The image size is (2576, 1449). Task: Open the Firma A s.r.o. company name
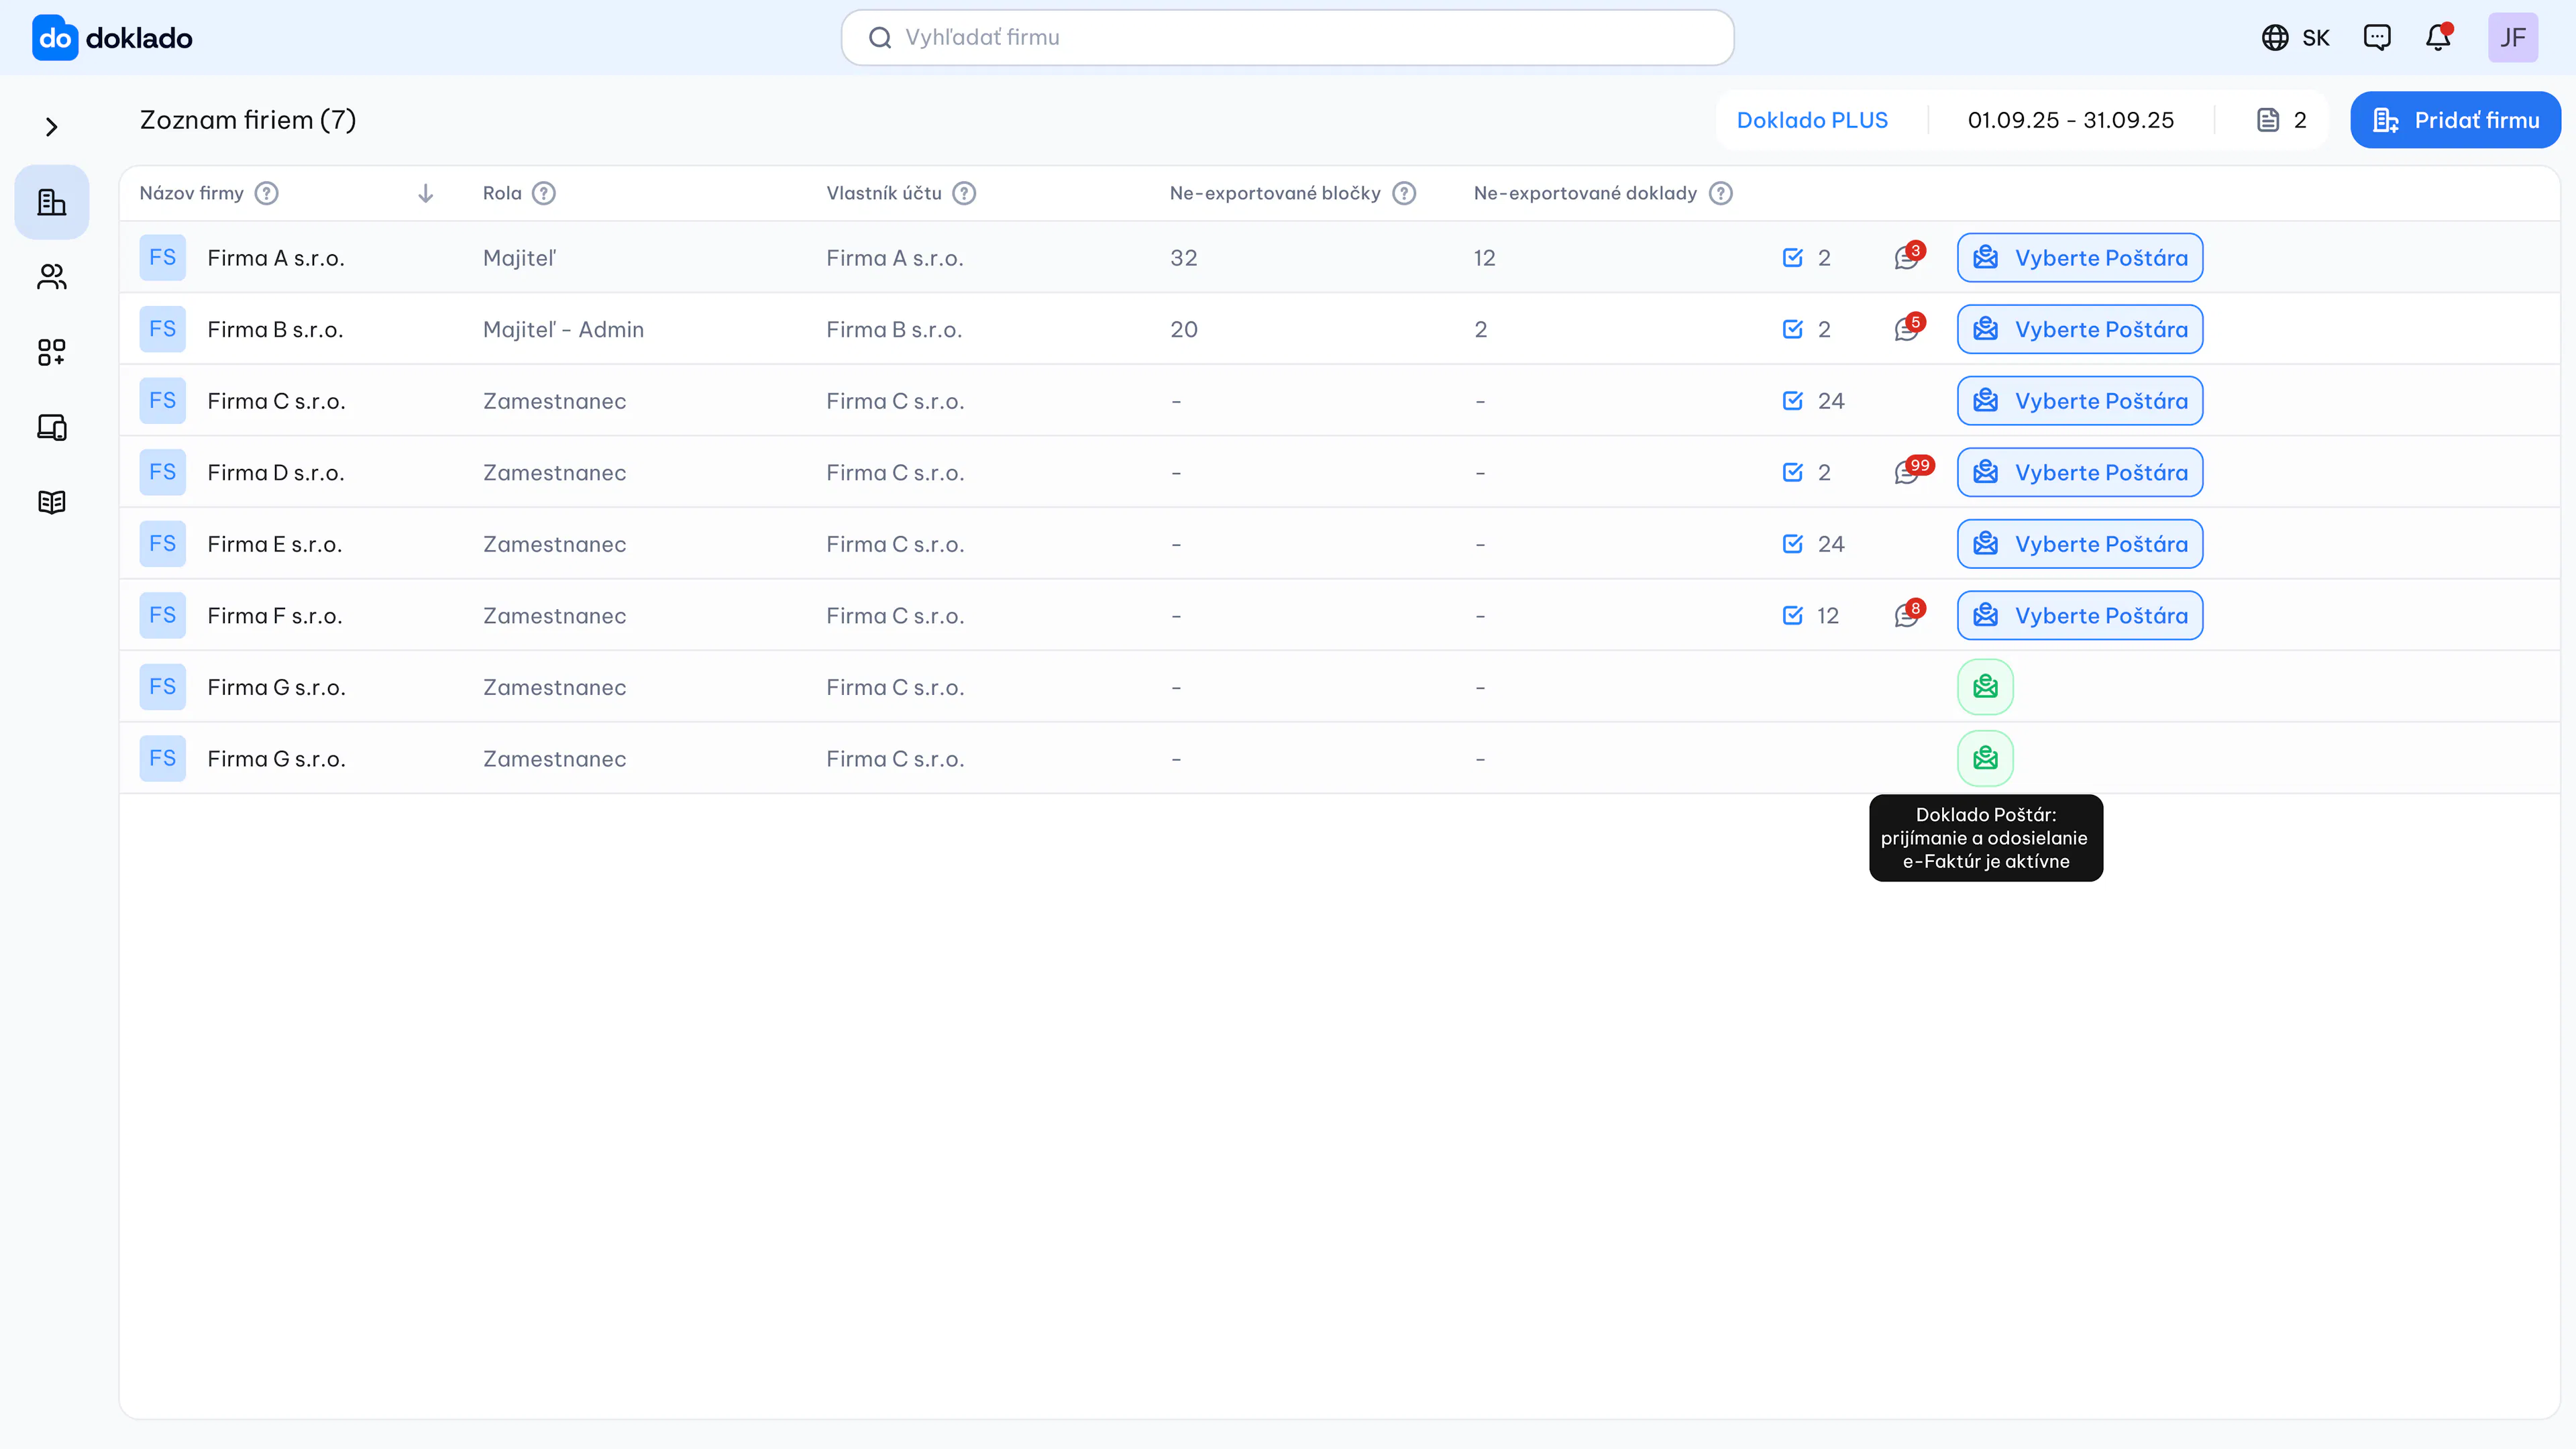276,258
